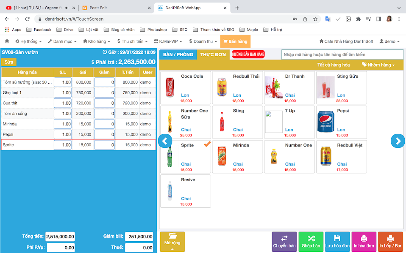
Task: Add 7 Up can to the order
Action: click(x=289, y=122)
